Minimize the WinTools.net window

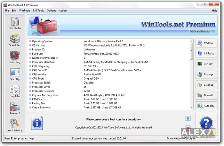(200, 4)
